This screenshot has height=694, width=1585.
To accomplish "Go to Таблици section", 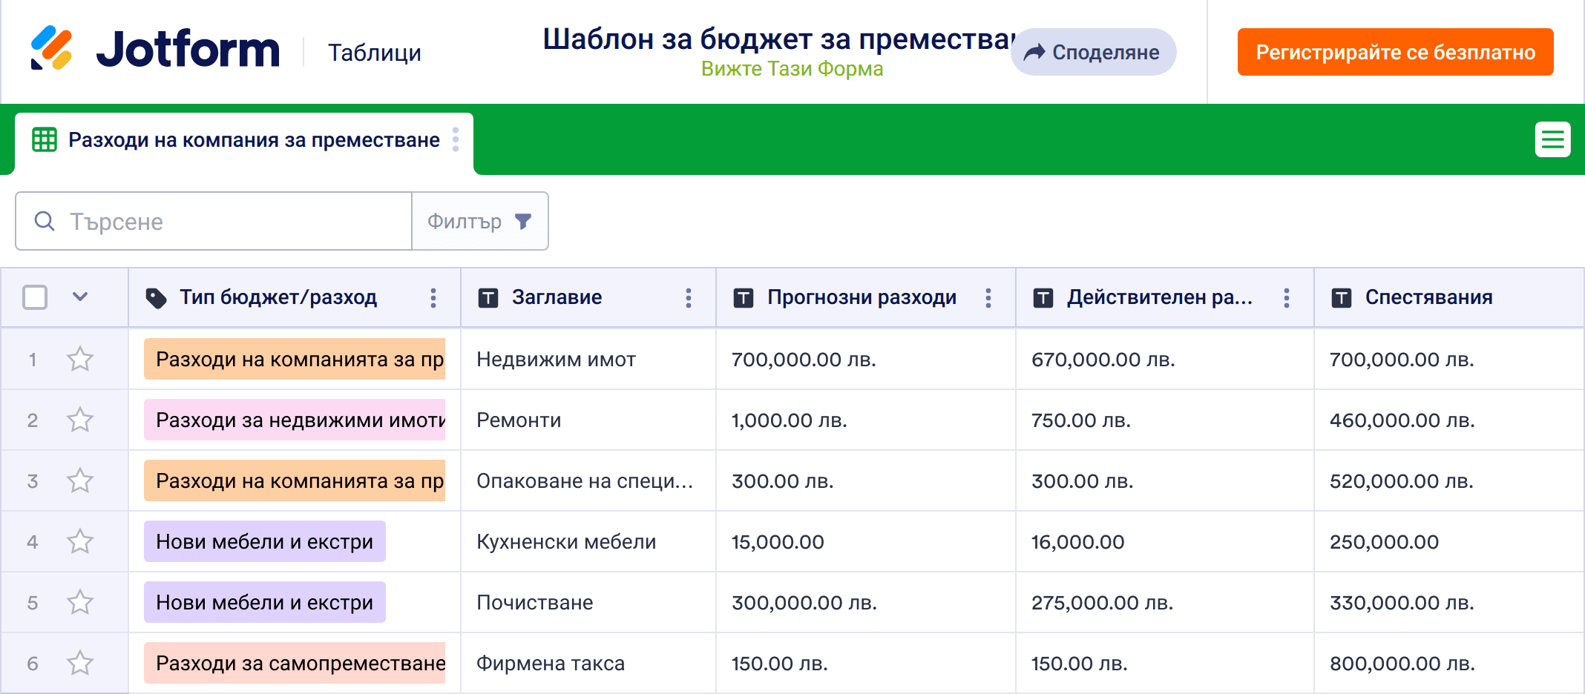I will [374, 53].
